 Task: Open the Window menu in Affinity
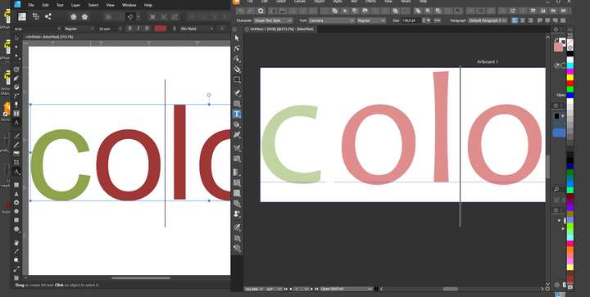(x=129, y=5)
